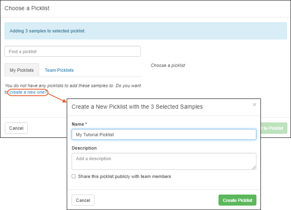The width and height of the screenshot is (291, 210).
Task: Close the Create a New Picklist dialog with X
Action: (x=254, y=105)
